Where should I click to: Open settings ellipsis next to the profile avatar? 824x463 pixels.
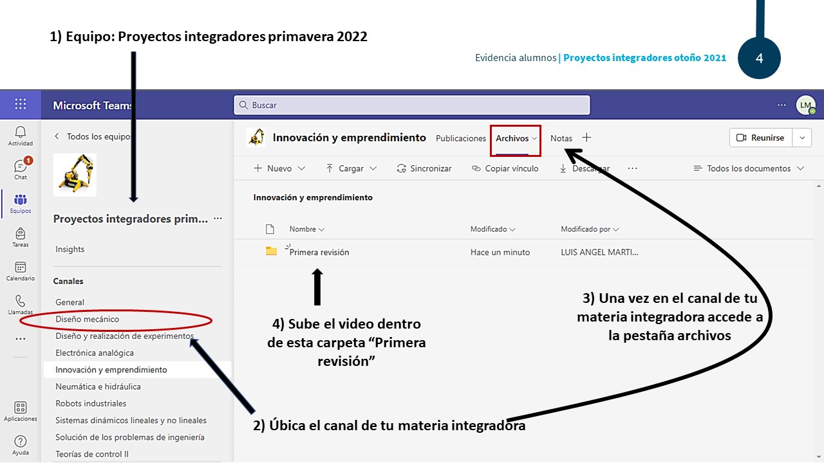pos(782,105)
